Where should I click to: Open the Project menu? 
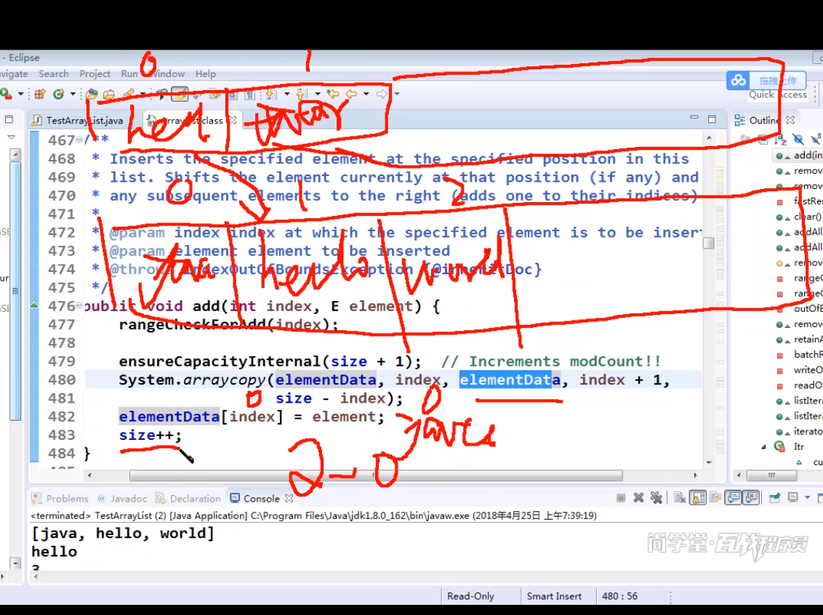click(95, 74)
